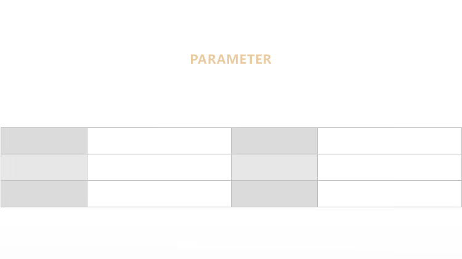This screenshot has width=462, height=259.
Task: Click the blank white area above the PARAMETER heading
Action: (x=230, y=25)
